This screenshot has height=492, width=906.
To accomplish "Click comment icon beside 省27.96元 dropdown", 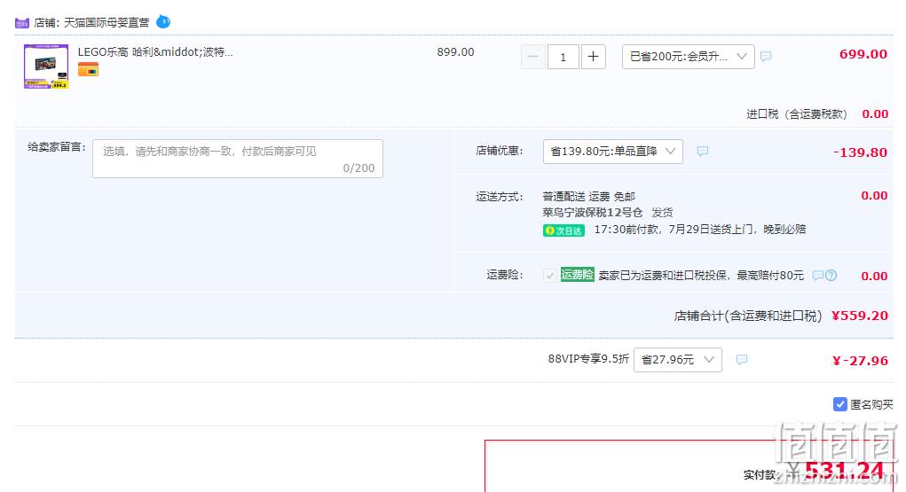I will (742, 360).
